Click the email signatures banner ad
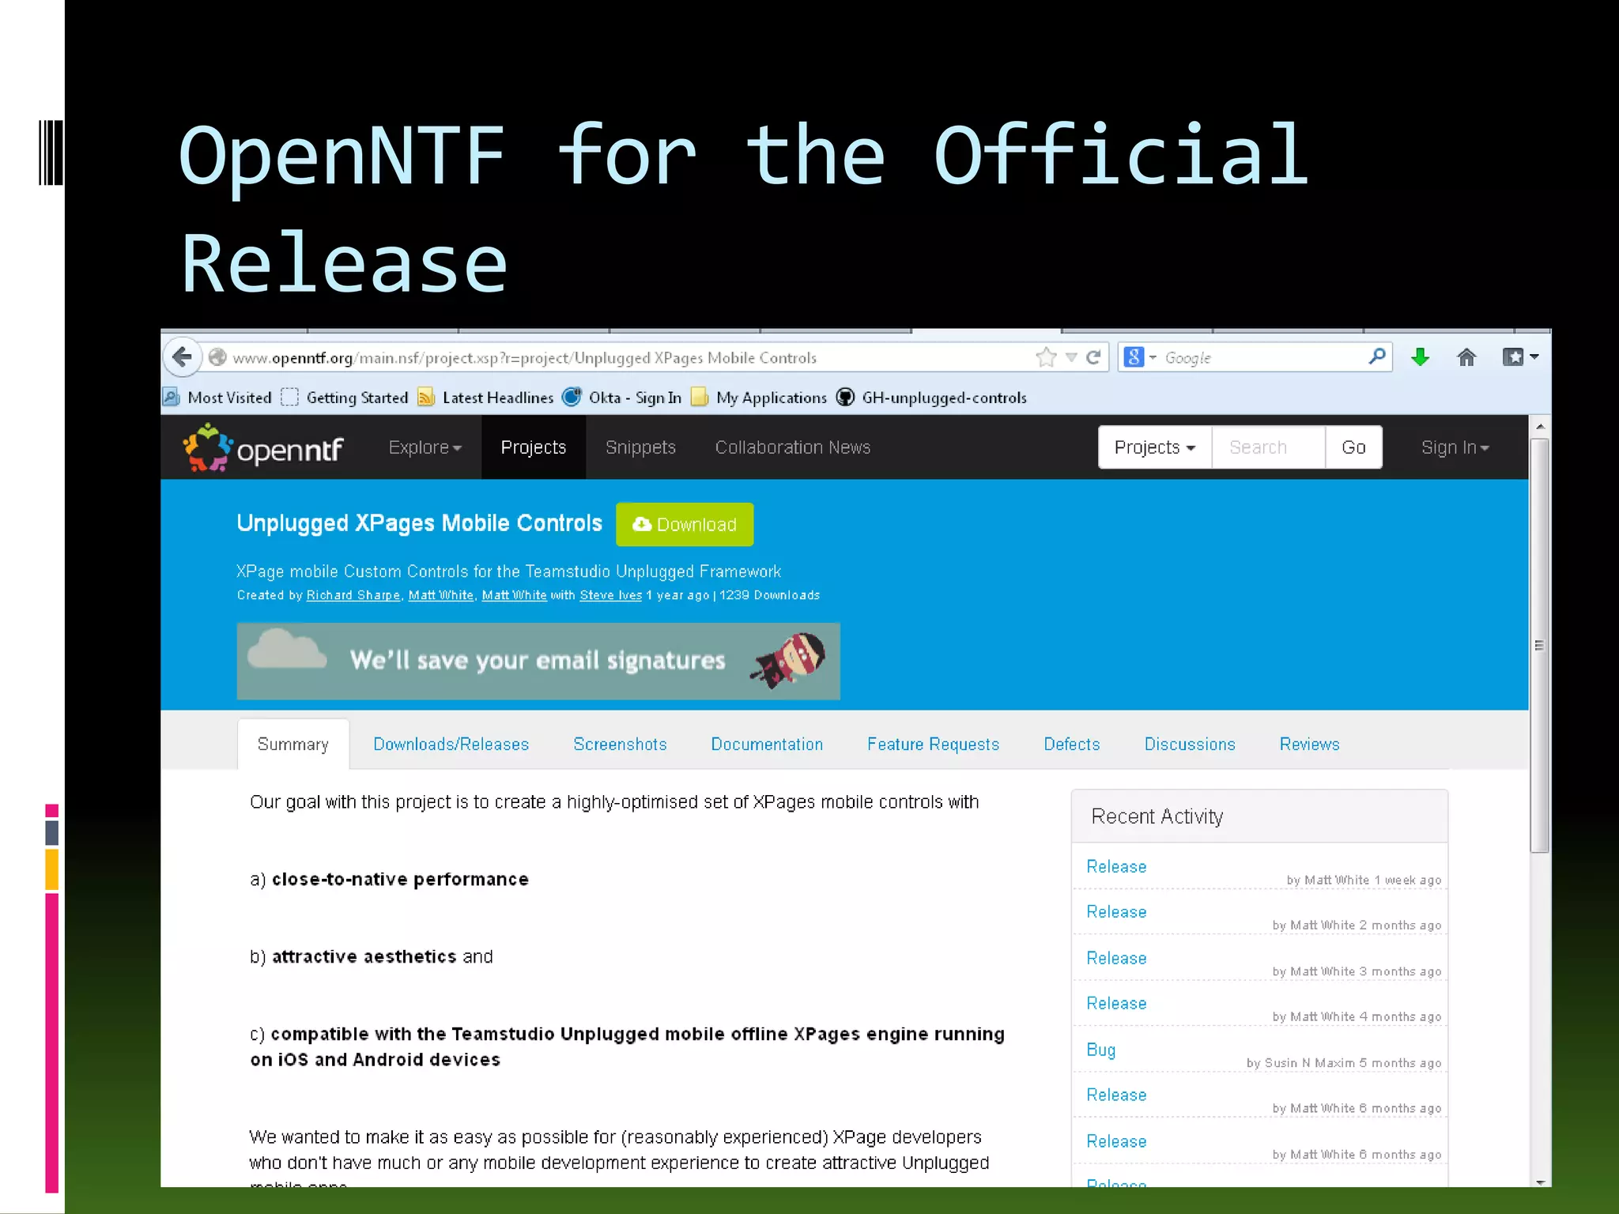The image size is (1619, 1214). [538, 661]
